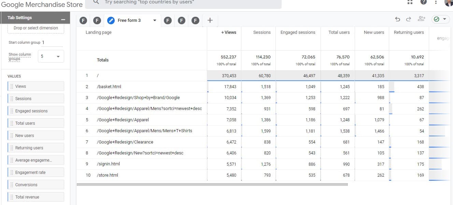Select the last F tab before plus
The image size is (453, 205).
coord(195,20)
